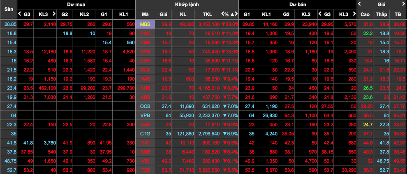Click BVB total volume 740,440
Viewport: 407px width, 174px height.
(x=210, y=52)
